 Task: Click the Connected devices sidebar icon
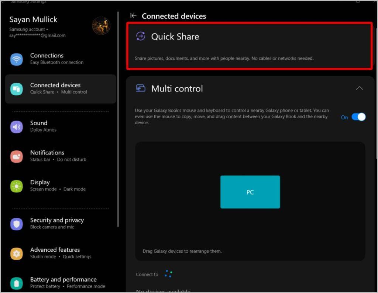16,89
